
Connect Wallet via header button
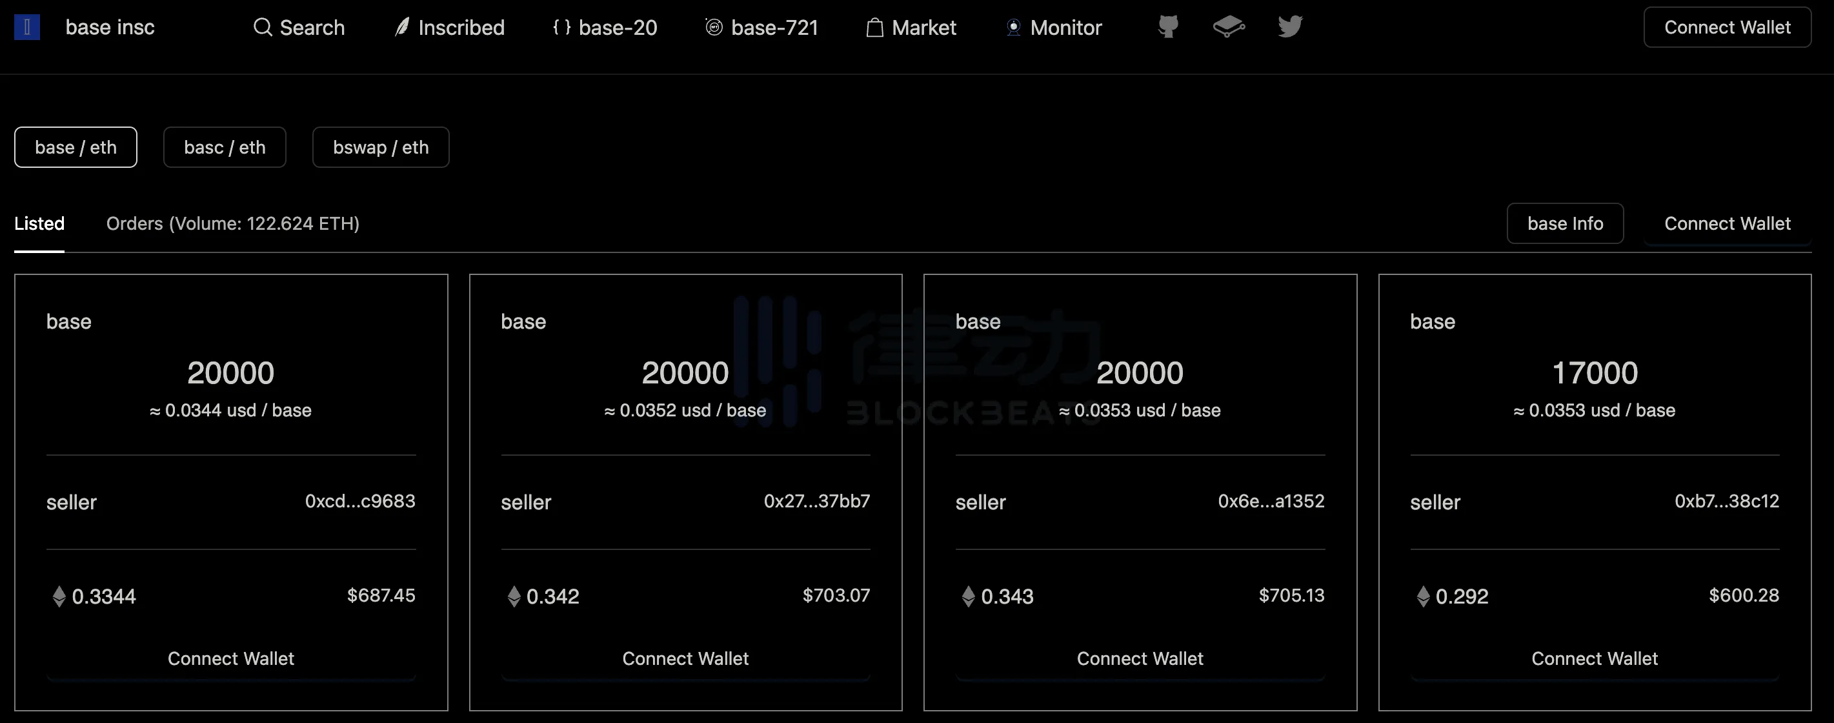coord(1726,27)
